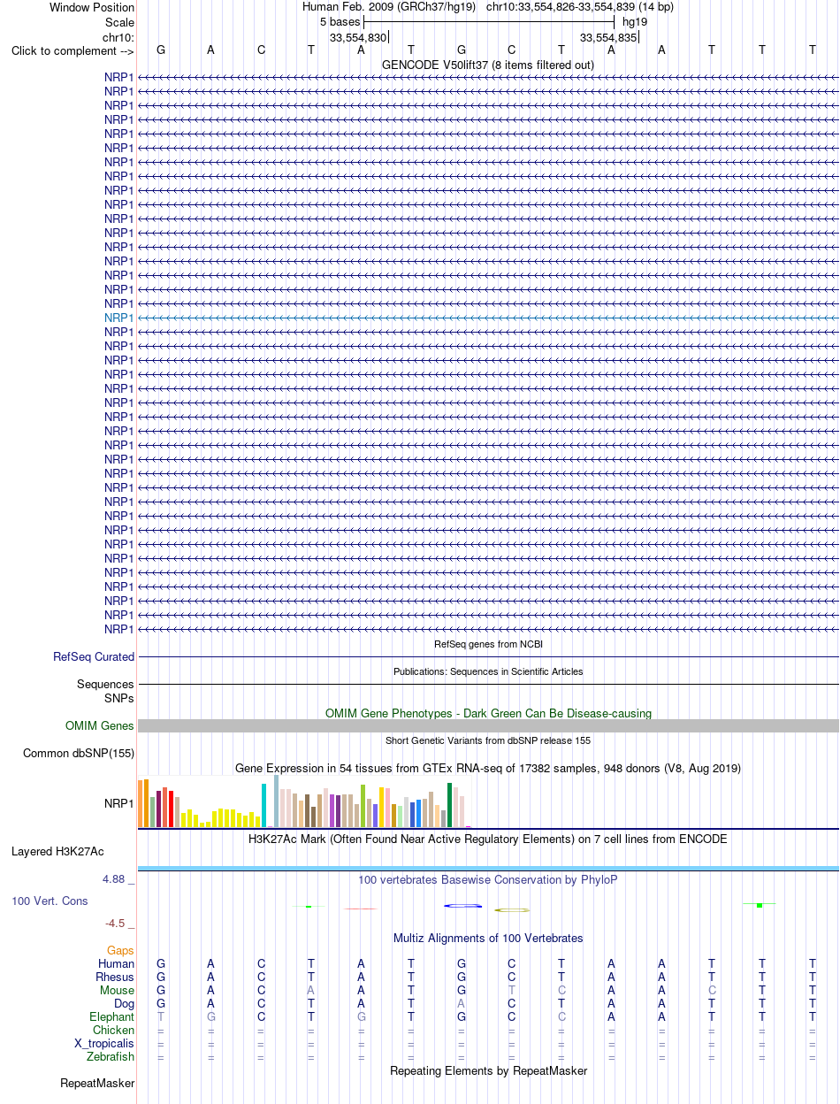This screenshot has height=1104, width=840.
Task: Open 'Repeating Elements by RepeatMasker' track title
Action: click(488, 1070)
